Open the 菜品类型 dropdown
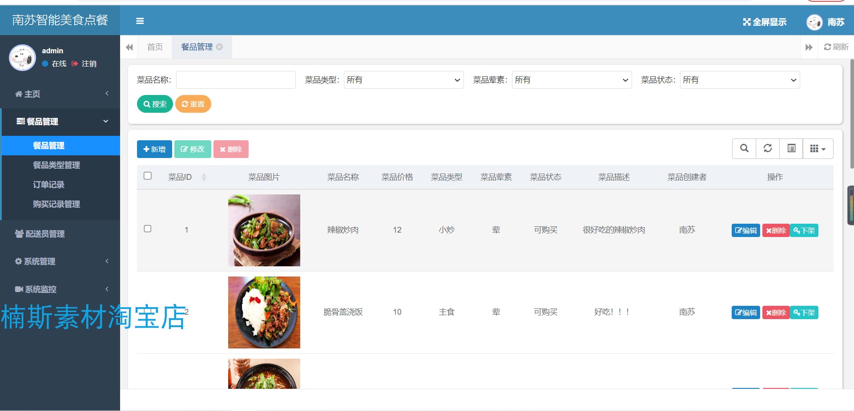The width and height of the screenshot is (854, 411). pyautogui.click(x=403, y=80)
